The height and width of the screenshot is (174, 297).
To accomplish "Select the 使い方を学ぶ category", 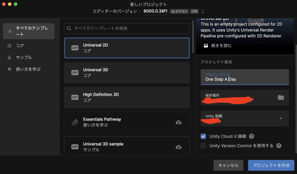I will click(29, 69).
